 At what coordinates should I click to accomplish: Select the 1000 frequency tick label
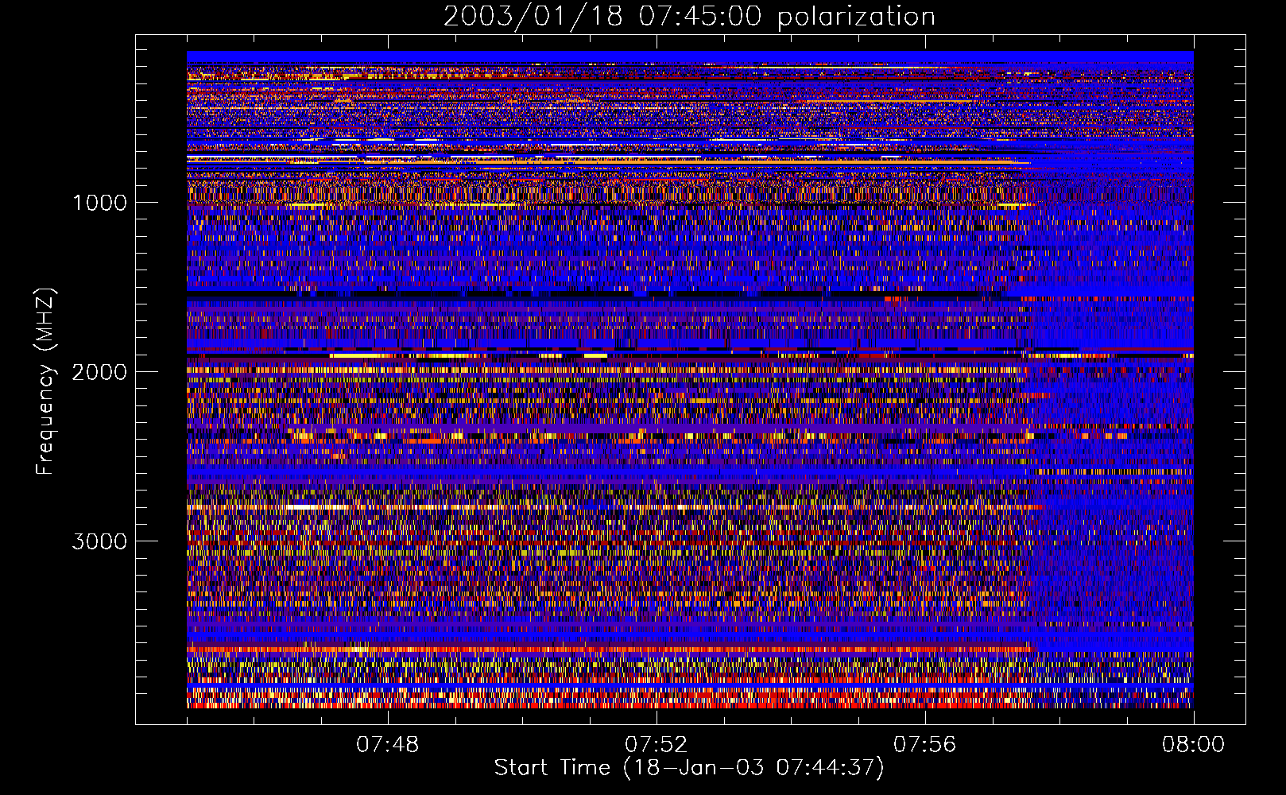click(99, 203)
